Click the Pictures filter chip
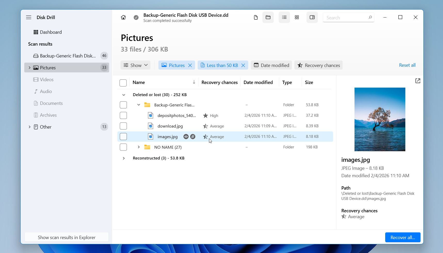Screen dimensions: 443x253 click(x=176, y=65)
